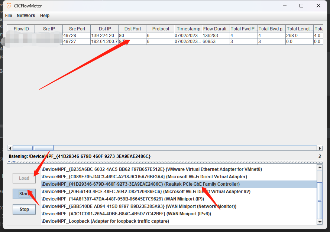The width and height of the screenshot is (330, 232).
Task: Select the Microsoft Wi-Fi Direct Virtual Adapter
Action: click(141, 176)
